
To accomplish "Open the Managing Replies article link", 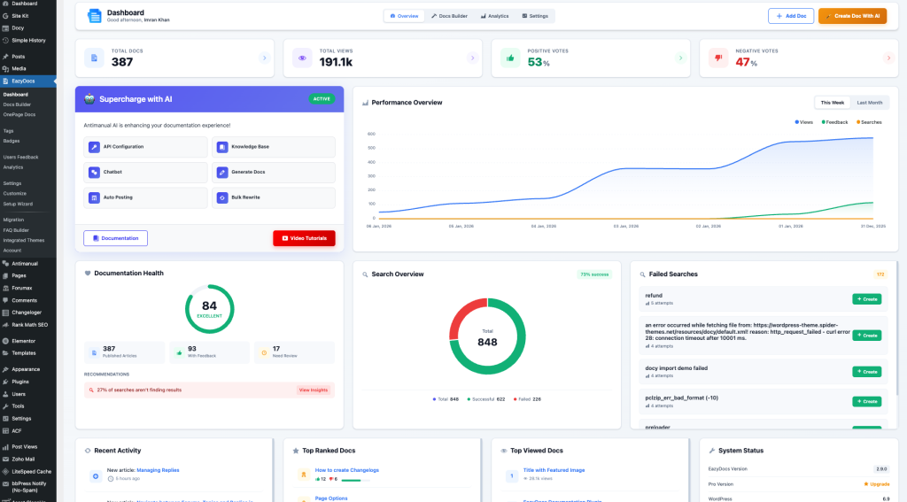I will pyautogui.click(x=158, y=470).
